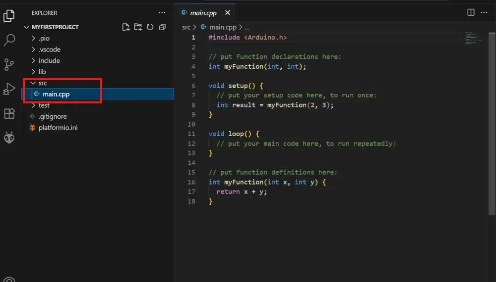Open the PlatformIO alien icon
This screenshot has width=496, height=282.
pos(9,138)
